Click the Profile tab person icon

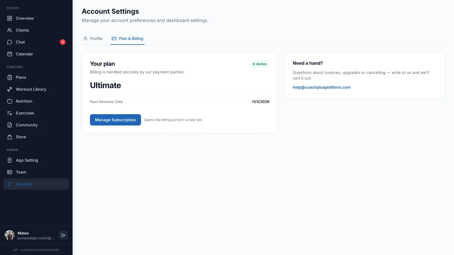[85, 39]
